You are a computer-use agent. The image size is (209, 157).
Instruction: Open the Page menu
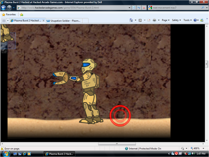click(x=165, y=20)
